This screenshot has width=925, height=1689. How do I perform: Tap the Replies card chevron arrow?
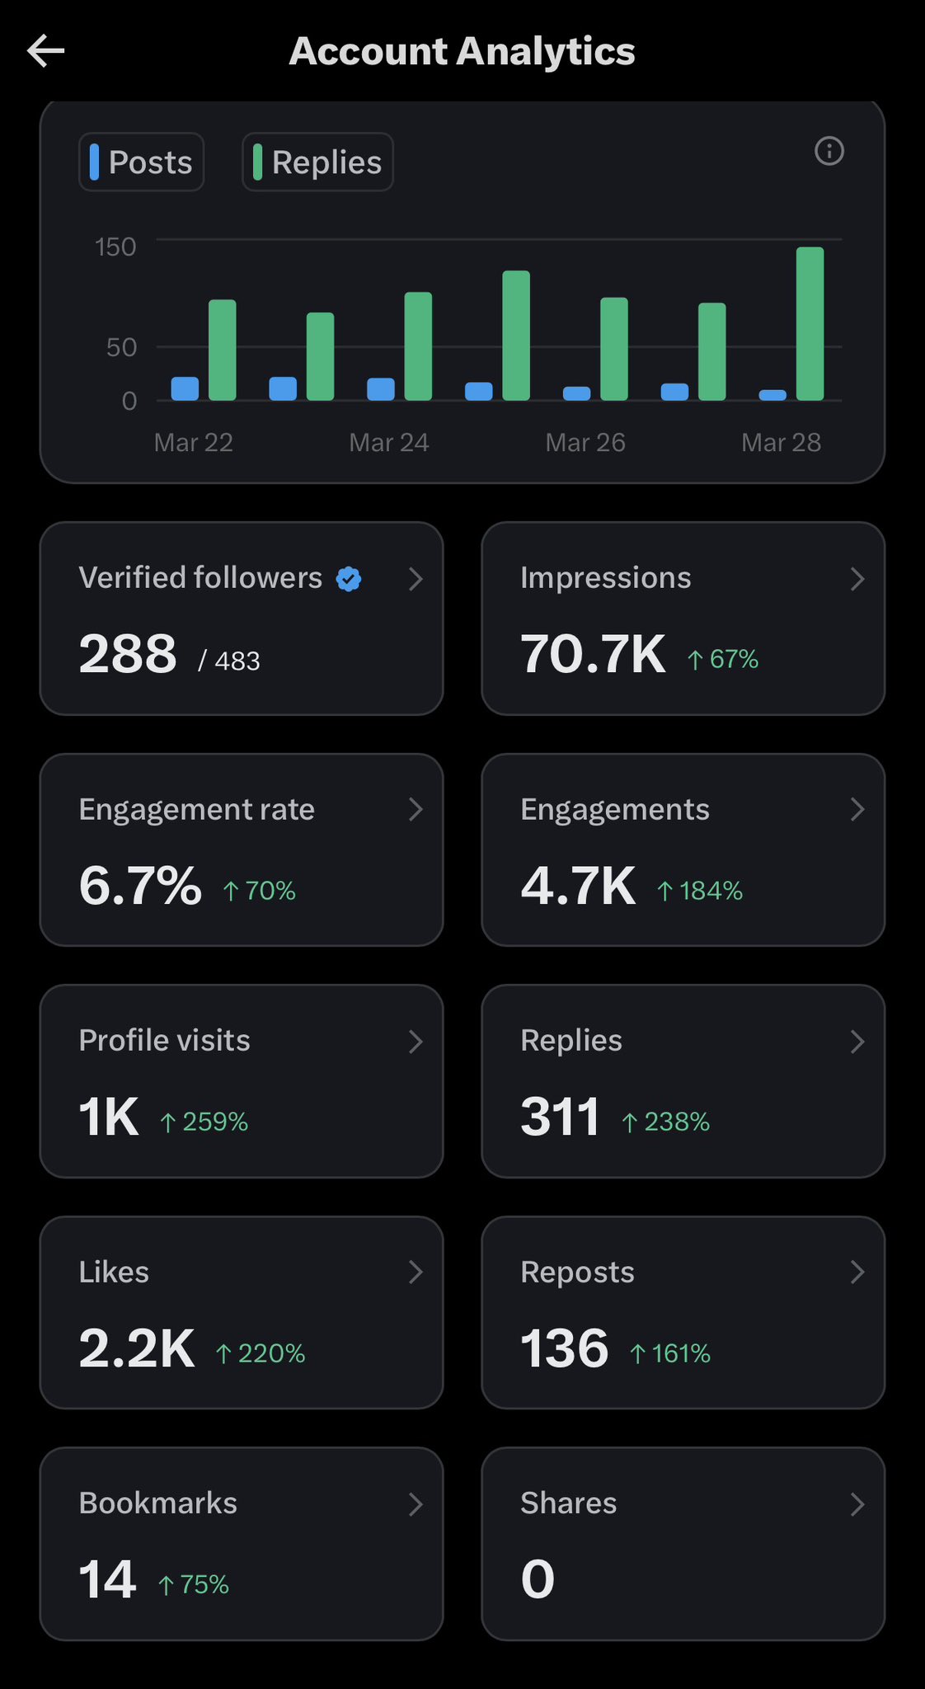click(x=857, y=1042)
